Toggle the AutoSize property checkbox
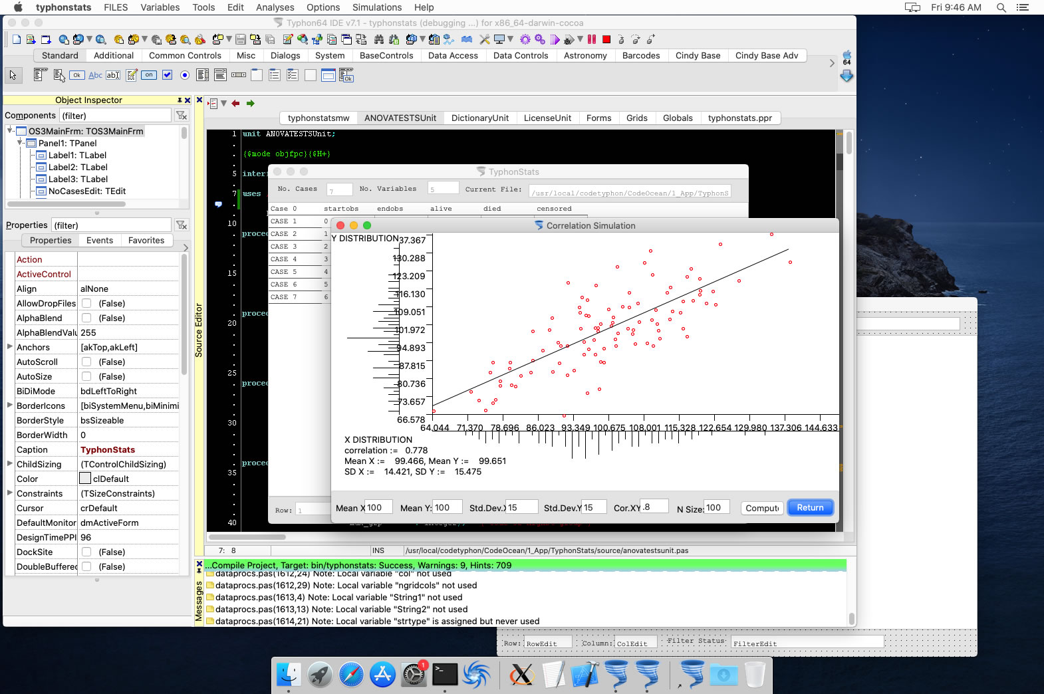Image resolution: width=1044 pixels, height=694 pixels. pos(86,376)
